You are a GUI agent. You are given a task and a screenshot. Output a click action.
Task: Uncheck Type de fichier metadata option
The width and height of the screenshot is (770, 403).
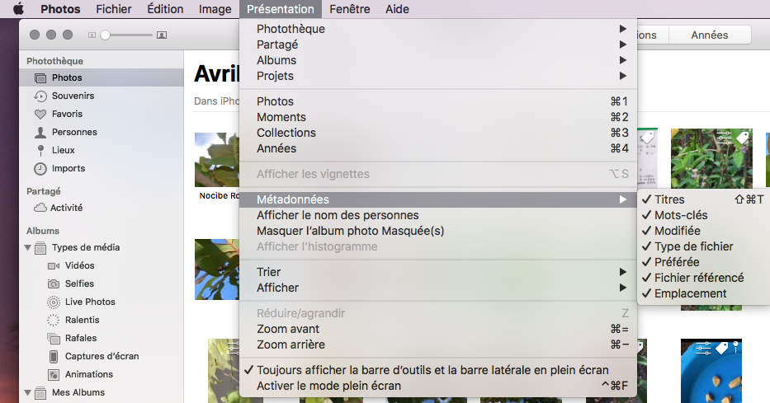pos(703,246)
